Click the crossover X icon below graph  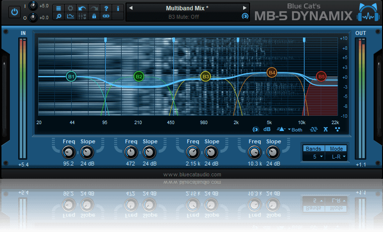tap(325, 130)
